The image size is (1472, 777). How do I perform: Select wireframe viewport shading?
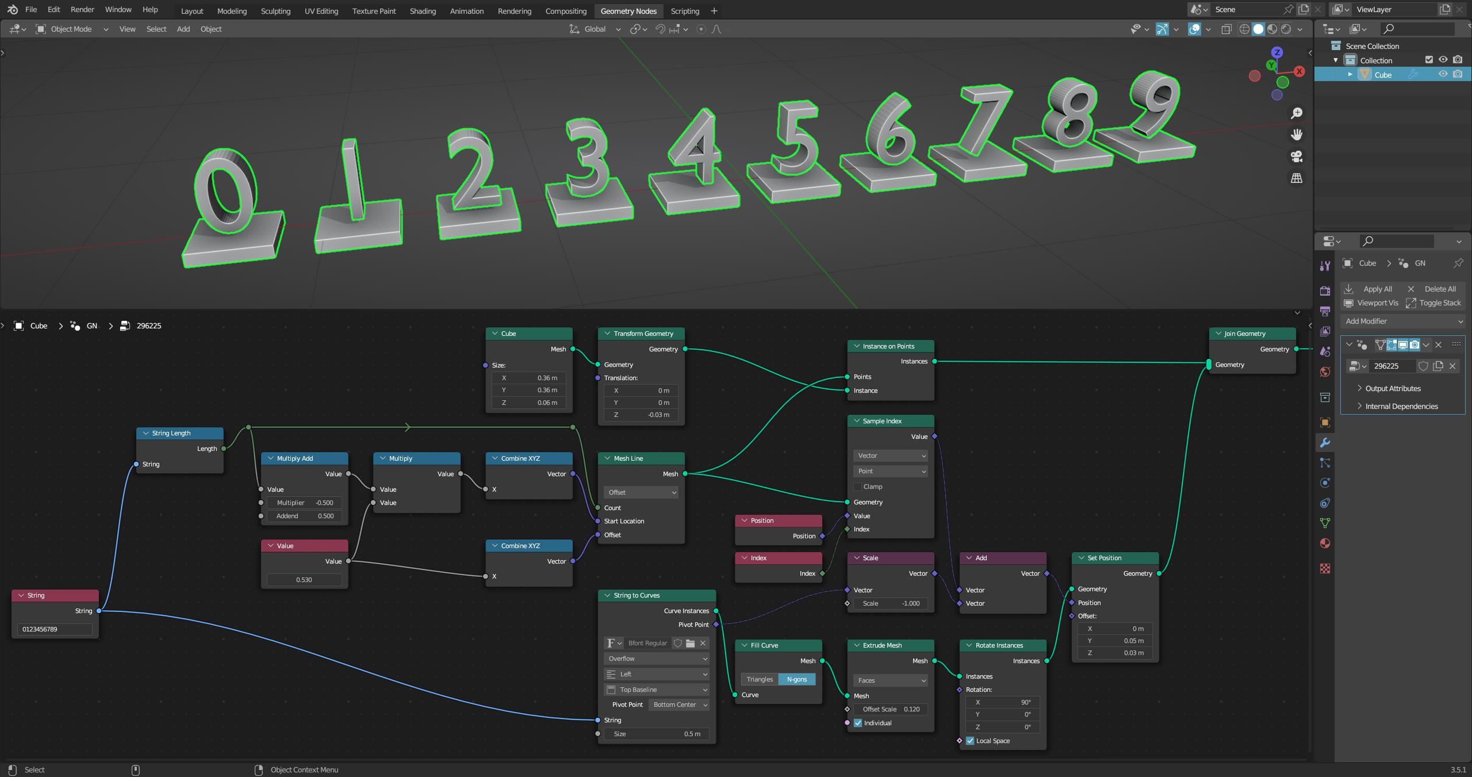(1244, 29)
